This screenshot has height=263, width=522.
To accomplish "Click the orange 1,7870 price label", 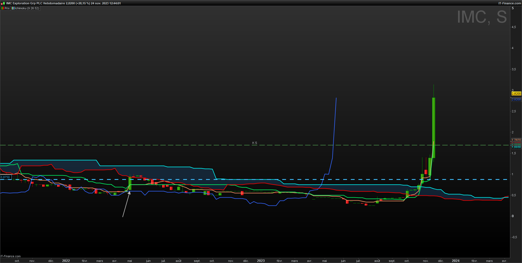I will tap(516, 140).
